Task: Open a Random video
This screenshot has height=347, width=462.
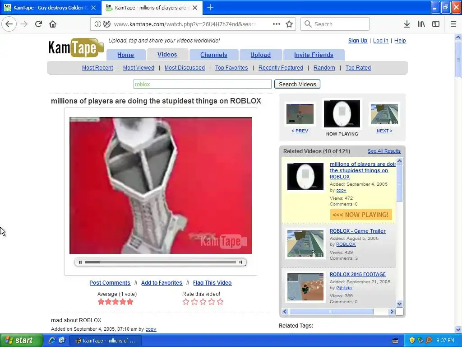Action: [324, 68]
